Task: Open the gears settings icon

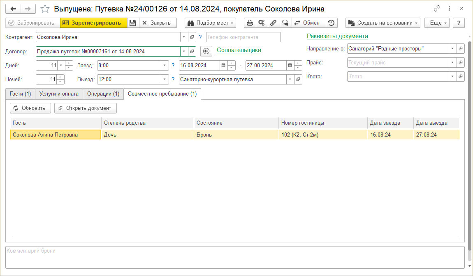Action: [262, 23]
